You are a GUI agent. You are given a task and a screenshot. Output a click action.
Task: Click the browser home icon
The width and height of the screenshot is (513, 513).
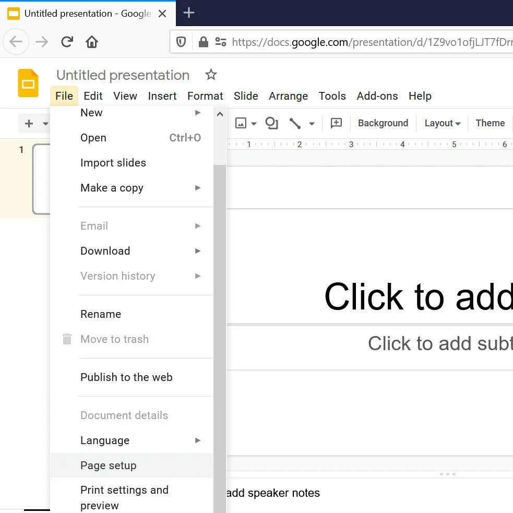pos(92,41)
